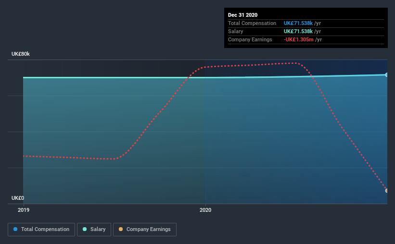
Task: Click the UK£80k y-axis label
Action: point(20,54)
